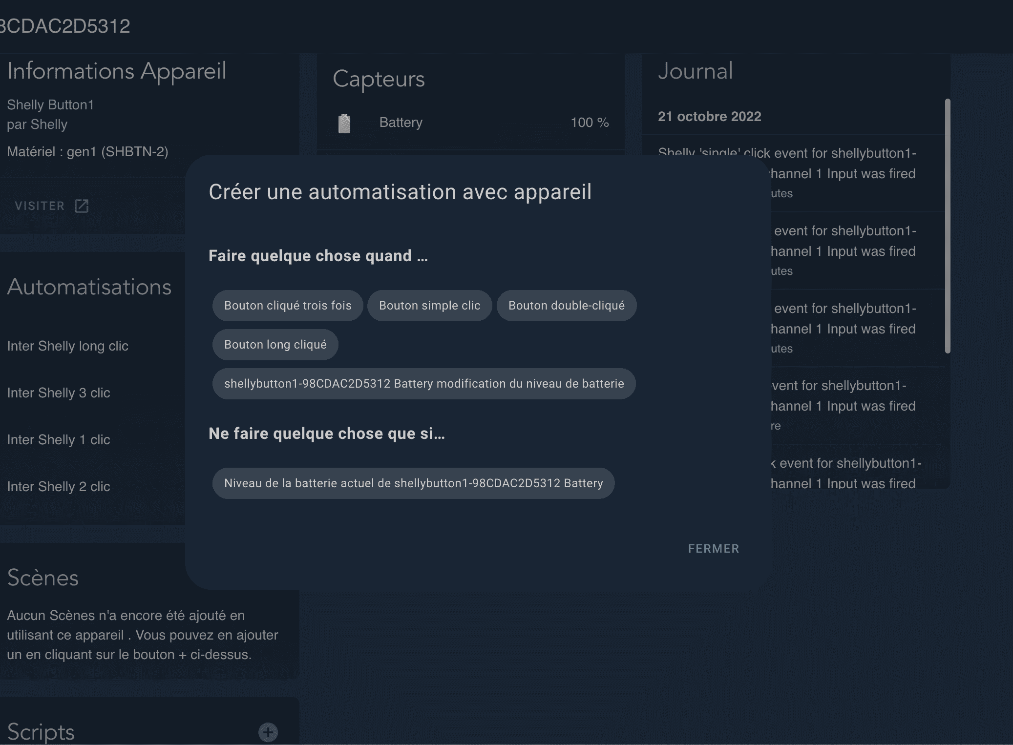The height and width of the screenshot is (745, 1013).
Task: Open the Battery sensor row
Action: tap(471, 123)
